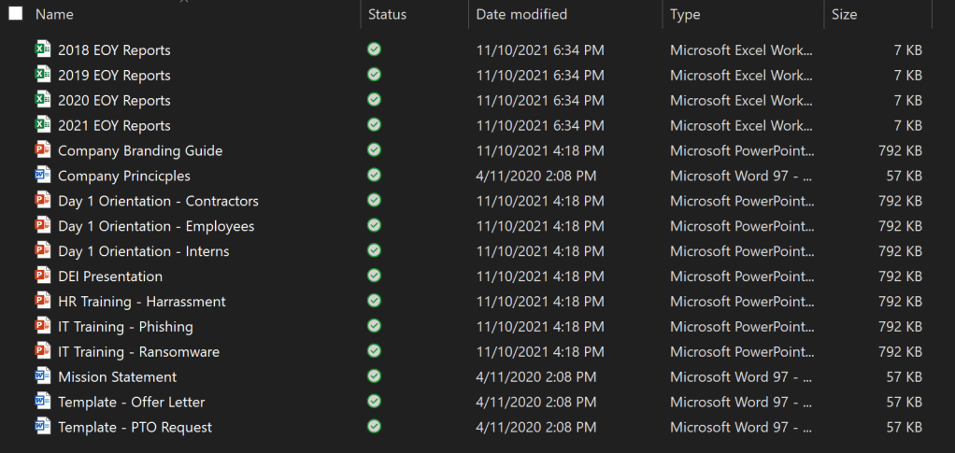955x453 pixels.
Task: Tick the select-all checkbox in the header
Action: 16,14
